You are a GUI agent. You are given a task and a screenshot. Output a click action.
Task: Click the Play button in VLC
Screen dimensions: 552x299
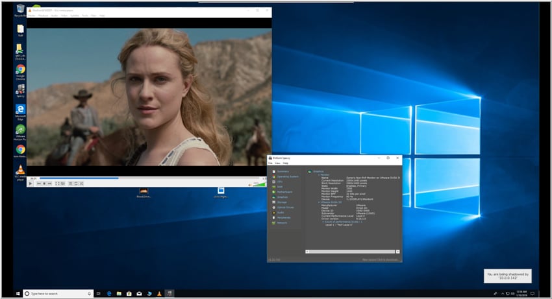[x=31, y=184]
